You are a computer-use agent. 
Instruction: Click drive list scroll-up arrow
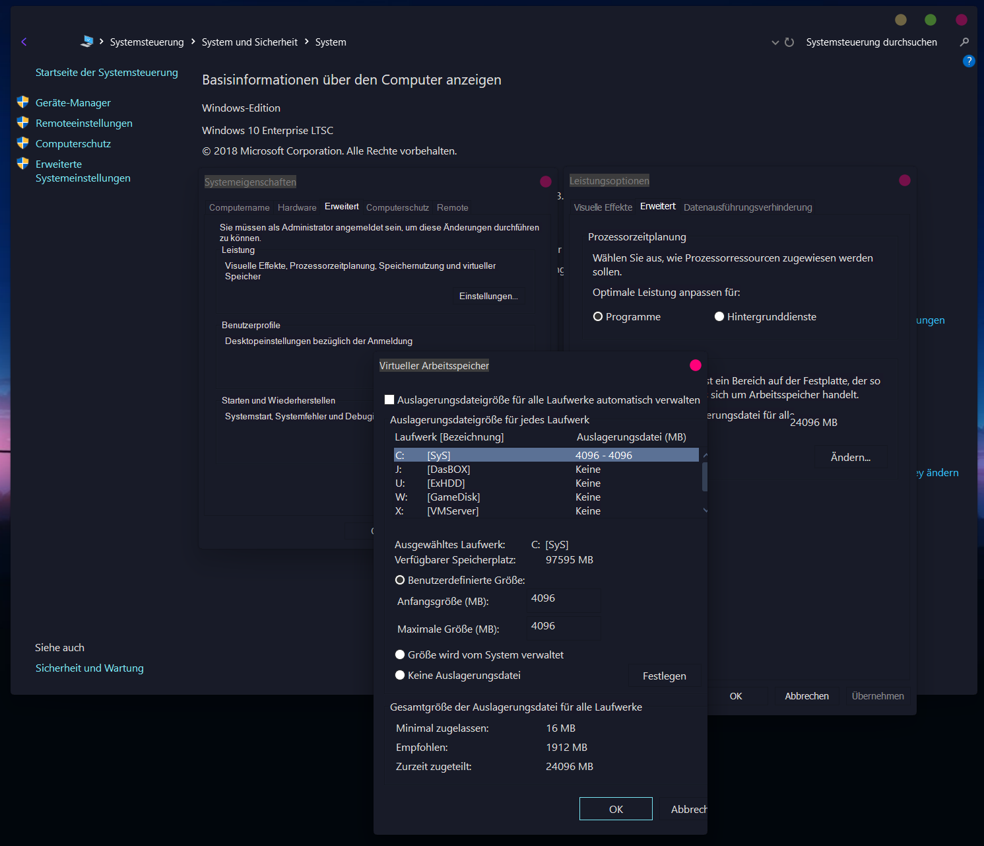(x=705, y=455)
